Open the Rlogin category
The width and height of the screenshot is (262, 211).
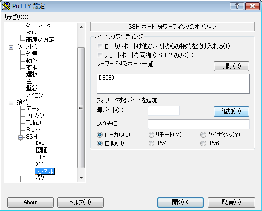pyautogui.click(x=34, y=130)
